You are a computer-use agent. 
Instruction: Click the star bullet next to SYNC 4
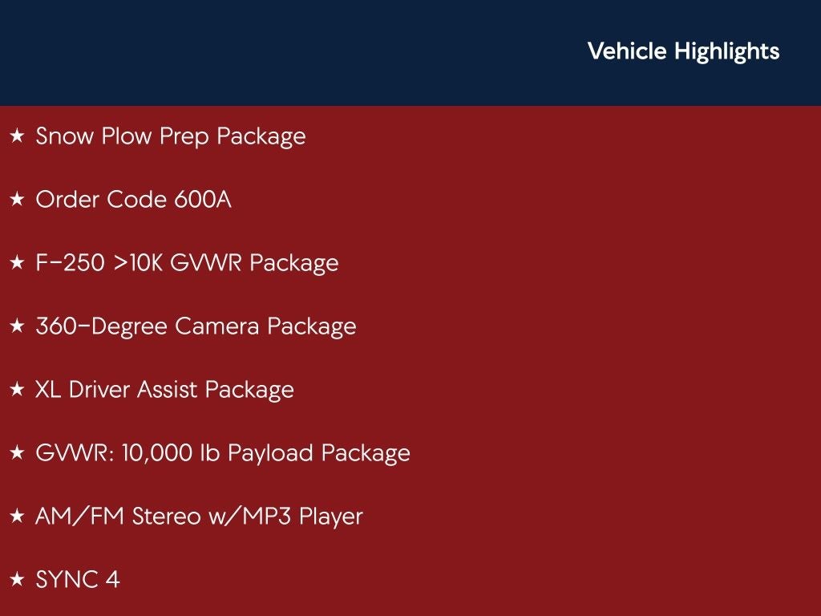pos(17,580)
